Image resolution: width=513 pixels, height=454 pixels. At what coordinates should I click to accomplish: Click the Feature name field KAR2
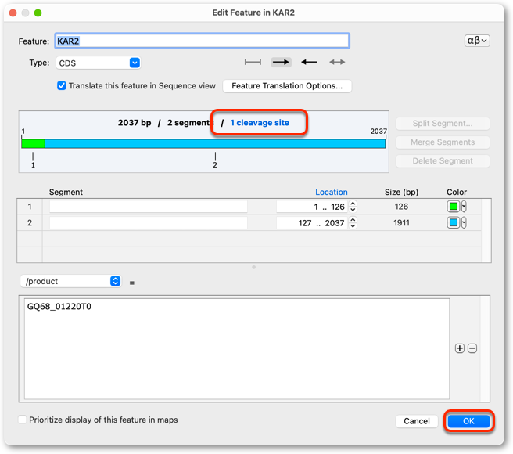pos(202,41)
